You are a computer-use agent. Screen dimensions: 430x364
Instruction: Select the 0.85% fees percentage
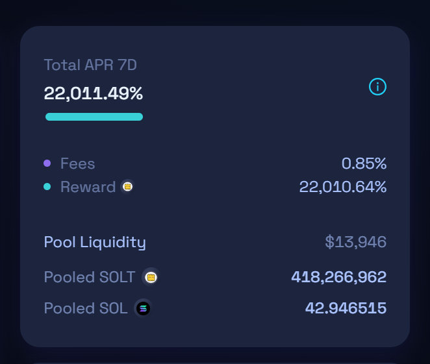coord(364,164)
